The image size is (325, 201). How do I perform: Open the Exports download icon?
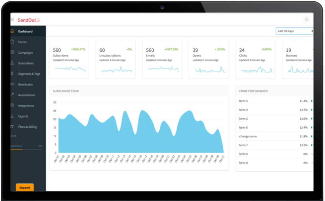(13, 116)
